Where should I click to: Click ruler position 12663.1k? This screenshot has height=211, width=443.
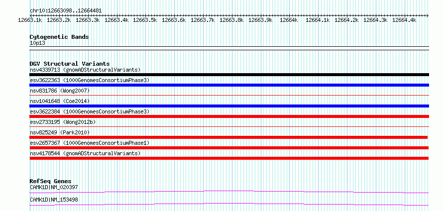pyautogui.click(x=30, y=20)
